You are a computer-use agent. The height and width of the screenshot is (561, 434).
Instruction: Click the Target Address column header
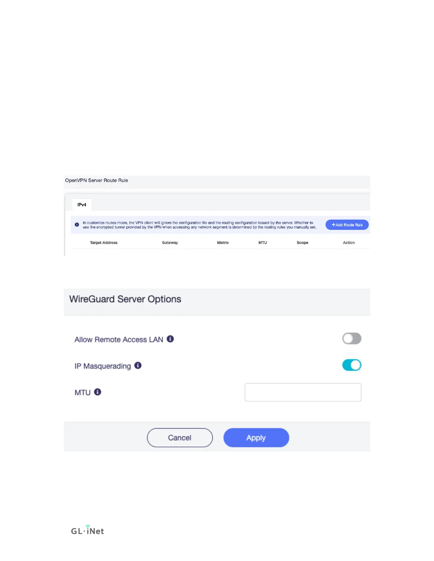tap(104, 243)
